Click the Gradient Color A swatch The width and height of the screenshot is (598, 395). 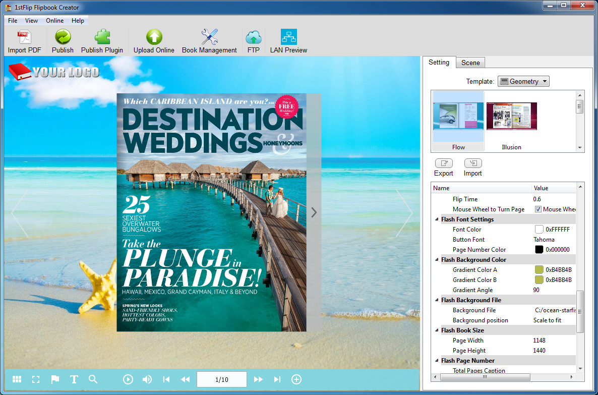(539, 270)
